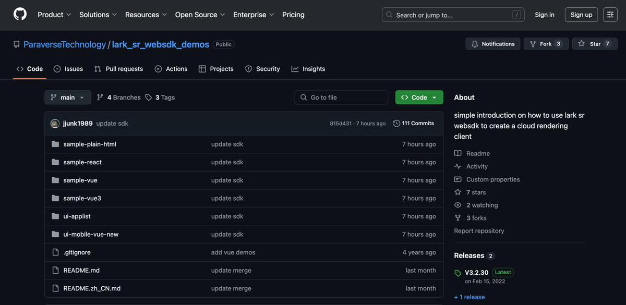The height and width of the screenshot is (305, 626).
Task: Expand the green Code dropdown arrow
Action: click(435, 96)
